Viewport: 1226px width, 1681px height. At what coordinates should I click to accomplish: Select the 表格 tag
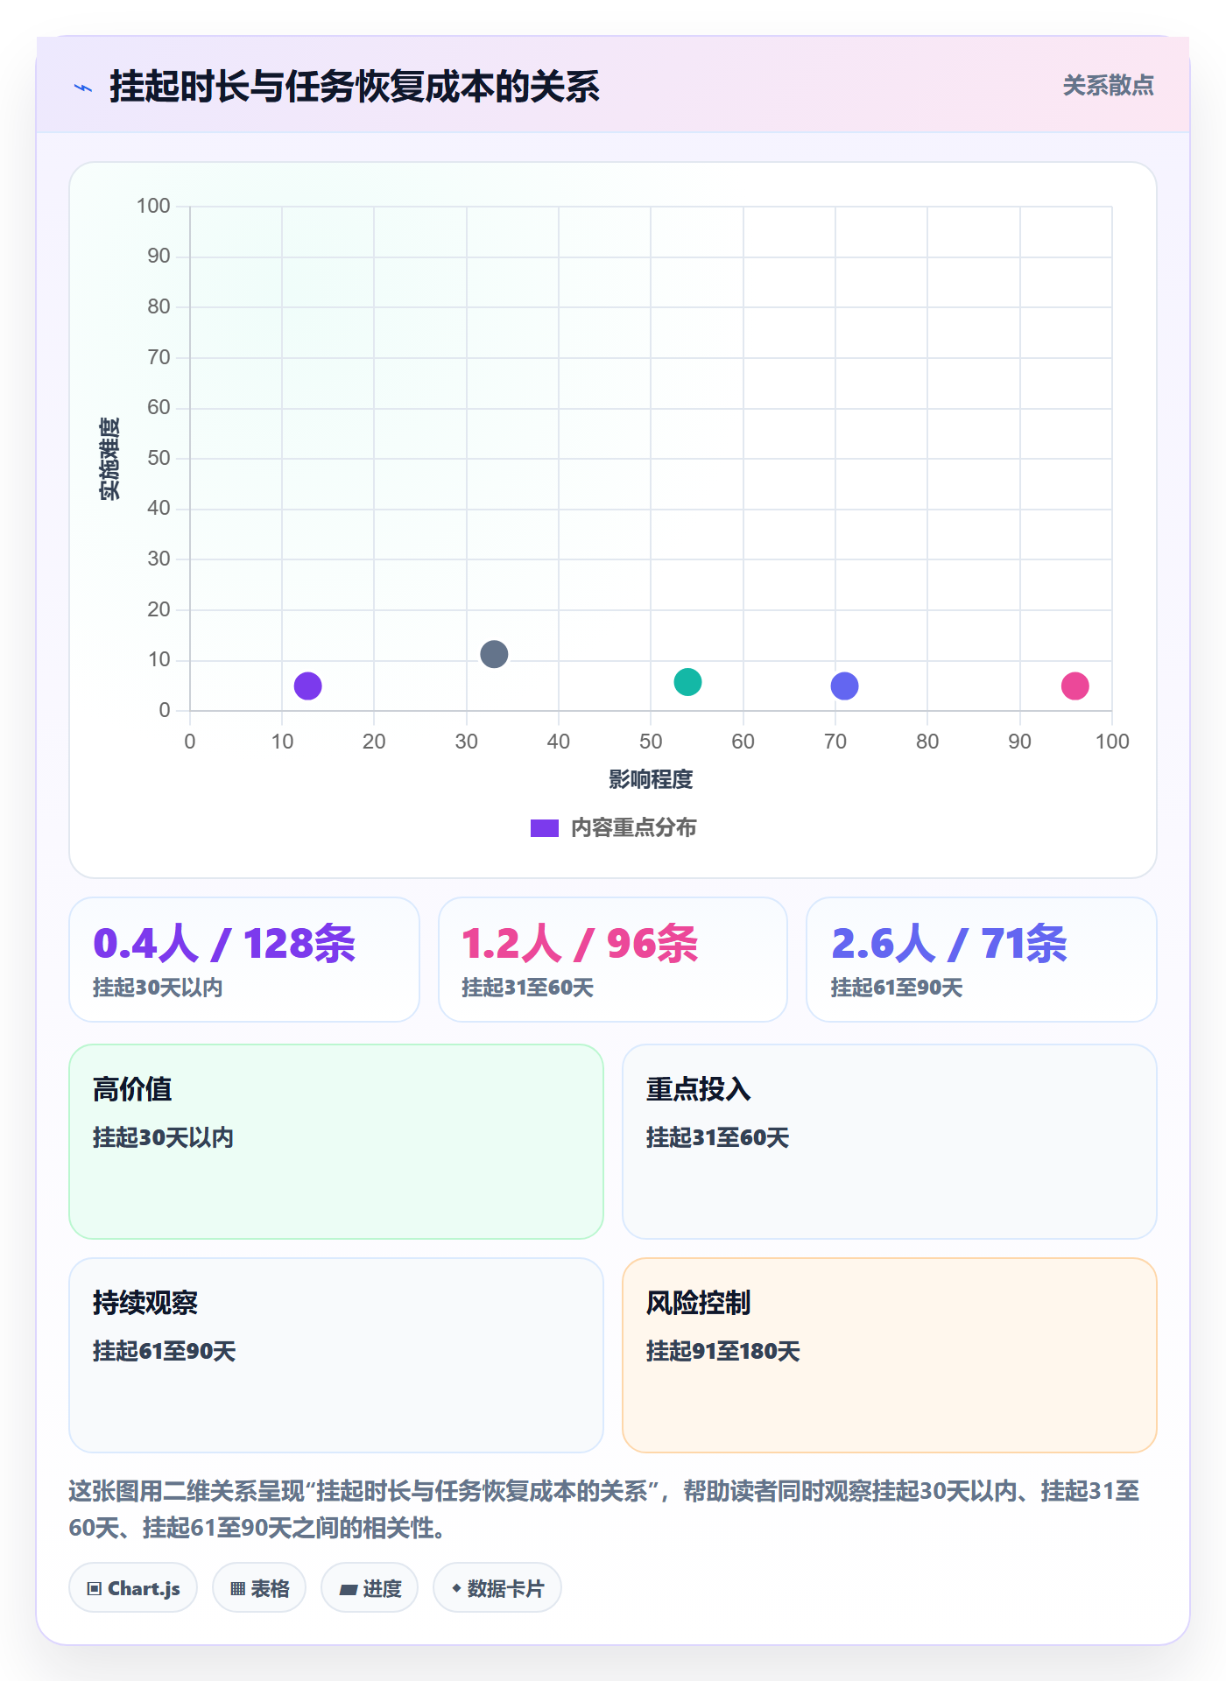[259, 1588]
